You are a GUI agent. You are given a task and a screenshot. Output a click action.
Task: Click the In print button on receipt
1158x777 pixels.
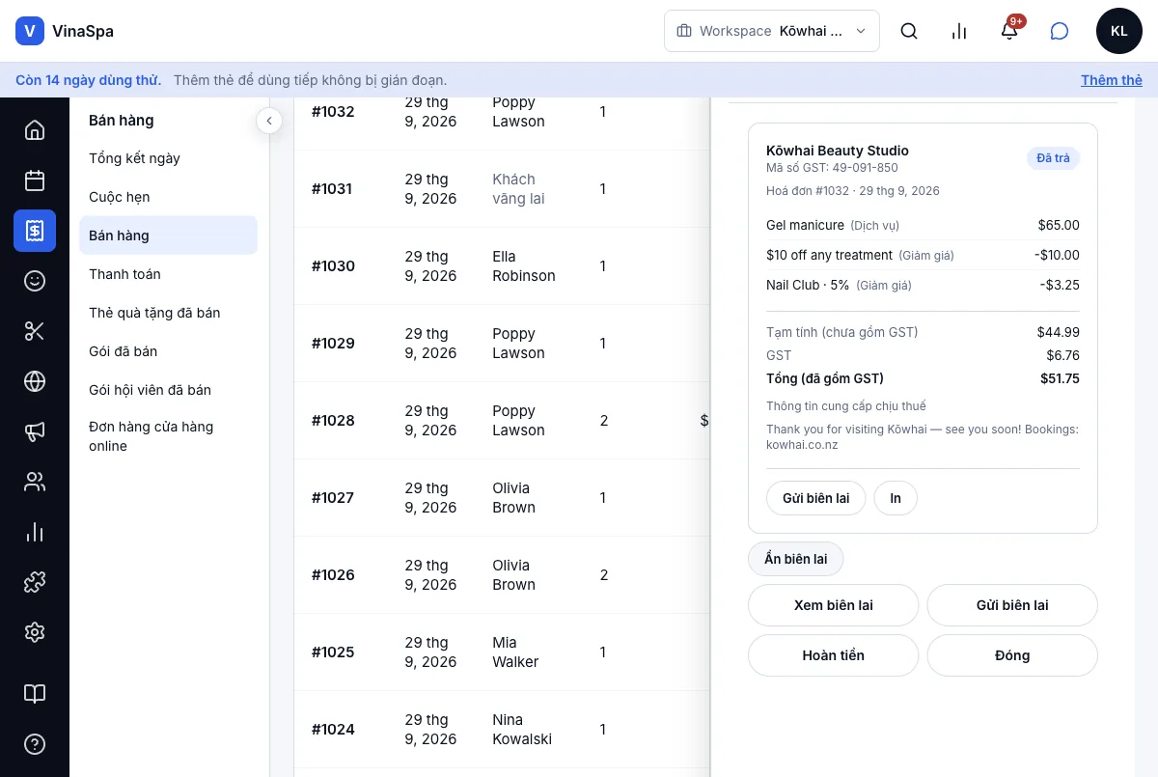(896, 498)
